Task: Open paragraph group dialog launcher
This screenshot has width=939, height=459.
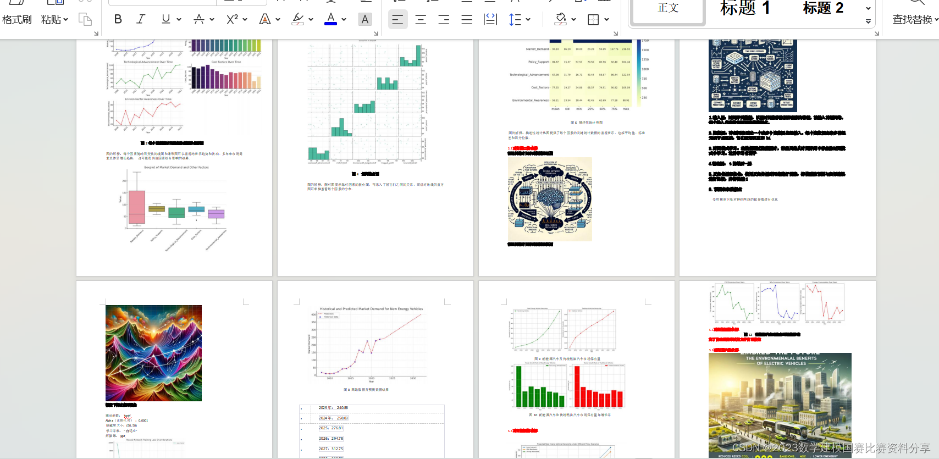Action: [616, 34]
